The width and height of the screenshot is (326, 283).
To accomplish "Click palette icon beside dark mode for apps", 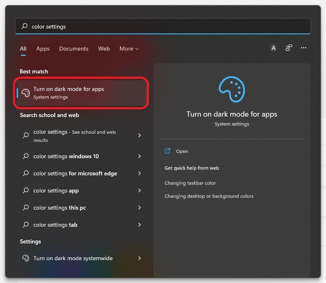I will (26, 93).
